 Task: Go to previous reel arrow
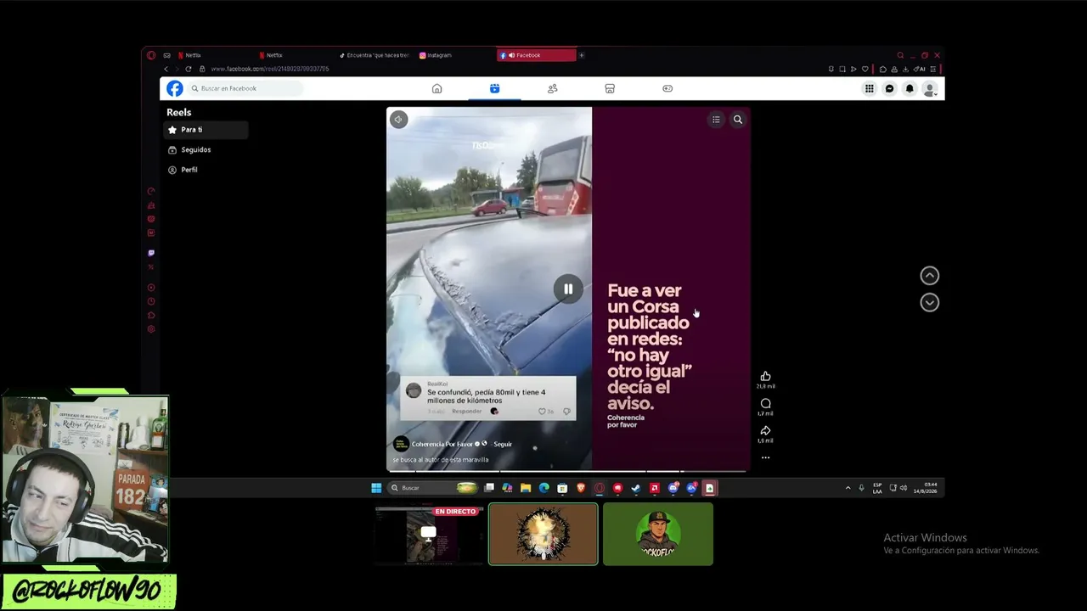coord(930,275)
